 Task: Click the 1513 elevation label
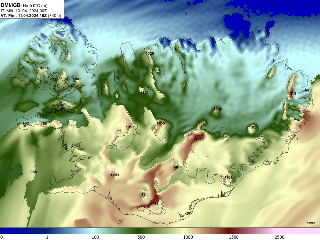[x=292, y=93]
